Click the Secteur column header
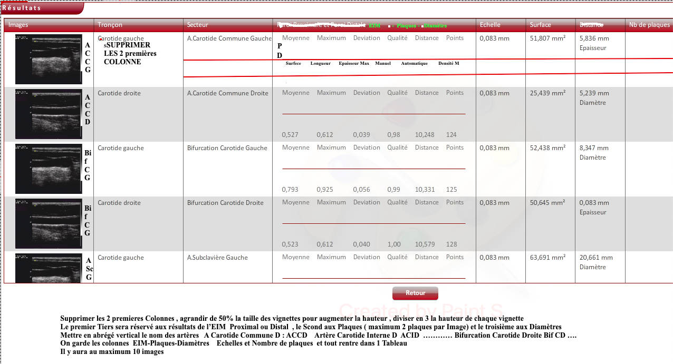Viewport: 673px width, 364px height. pyautogui.click(x=198, y=25)
